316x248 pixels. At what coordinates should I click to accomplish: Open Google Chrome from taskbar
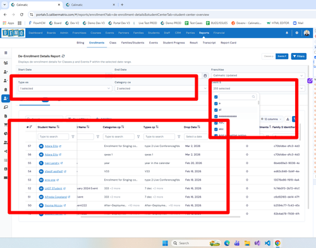(277, 243)
